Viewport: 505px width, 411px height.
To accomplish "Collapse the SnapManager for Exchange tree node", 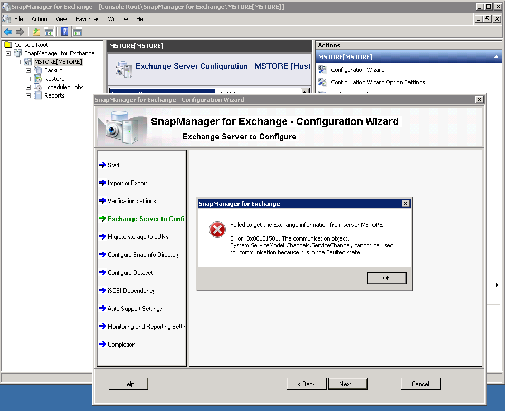I will point(8,53).
